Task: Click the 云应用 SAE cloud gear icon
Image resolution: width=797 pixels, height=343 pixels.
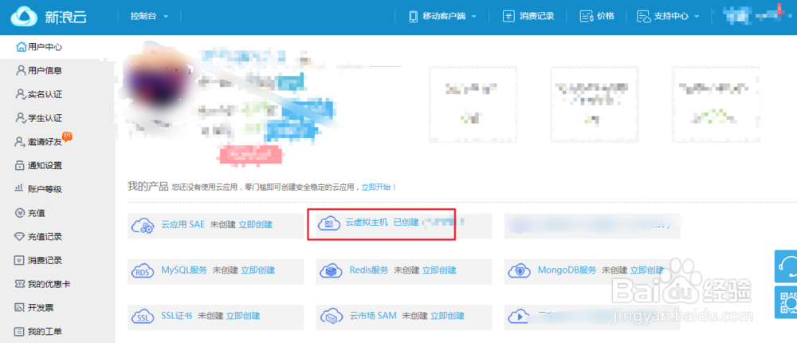Action: pyautogui.click(x=143, y=226)
